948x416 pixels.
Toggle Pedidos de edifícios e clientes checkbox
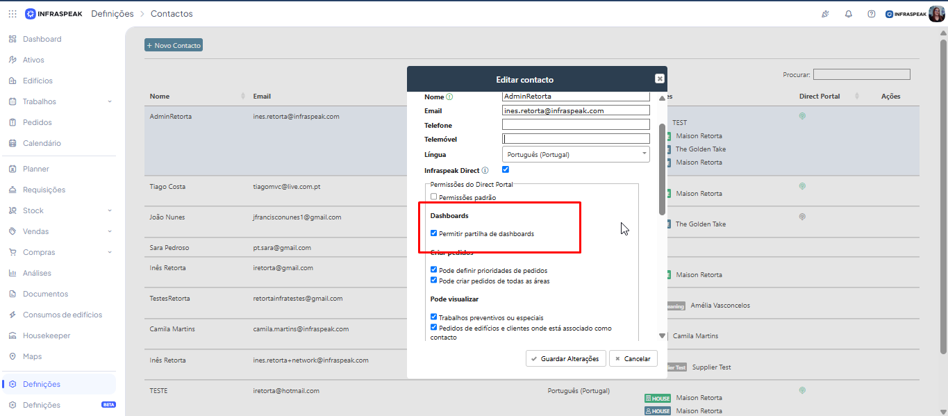pyautogui.click(x=434, y=328)
